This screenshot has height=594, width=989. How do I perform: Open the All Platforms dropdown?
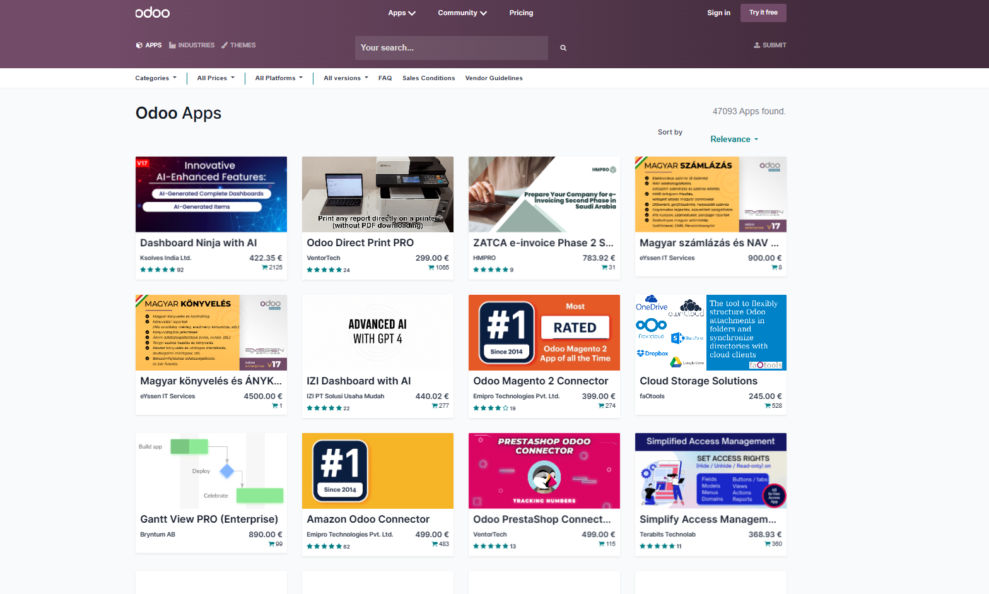[279, 78]
